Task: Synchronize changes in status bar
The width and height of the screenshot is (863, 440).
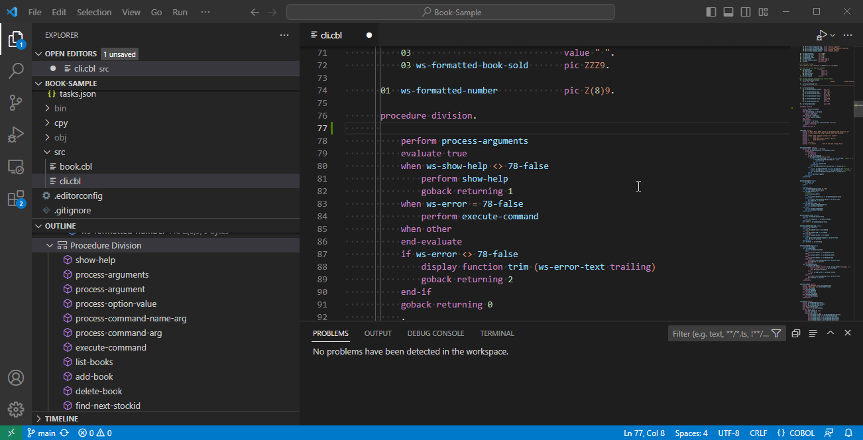Action: point(64,433)
